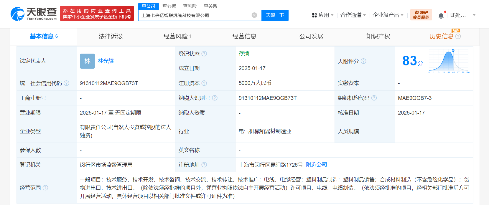Click the 上海市闵行区昆阳路1726号 address
The image size is (489, 205).
[271, 165]
